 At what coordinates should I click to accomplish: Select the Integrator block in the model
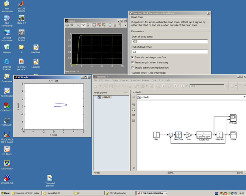[x=220, y=134]
